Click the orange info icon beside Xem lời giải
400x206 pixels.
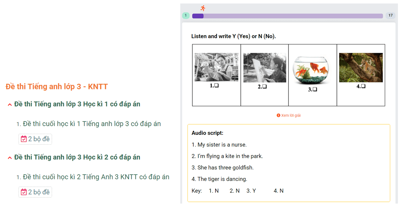278,115
